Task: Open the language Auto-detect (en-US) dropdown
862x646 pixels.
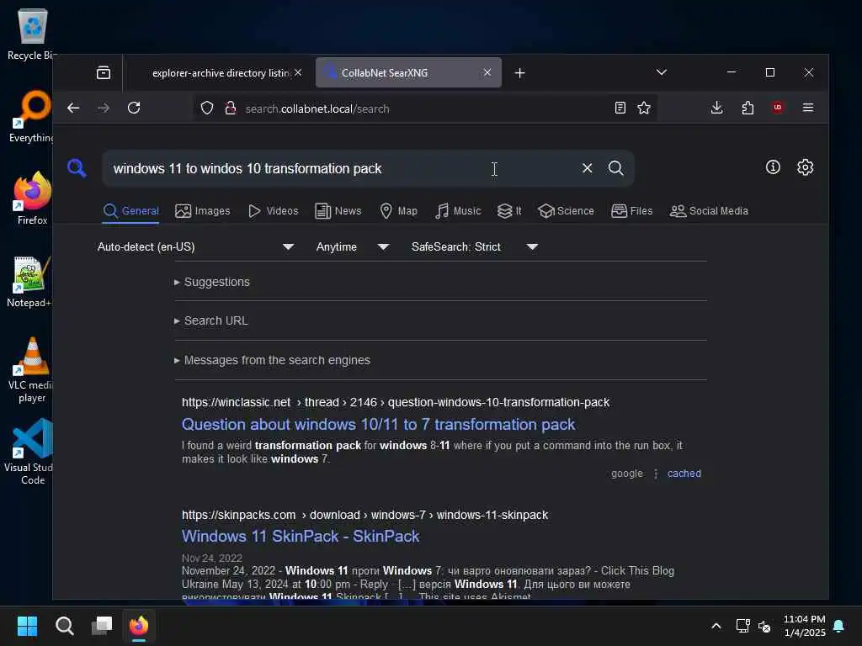Action: pos(195,246)
